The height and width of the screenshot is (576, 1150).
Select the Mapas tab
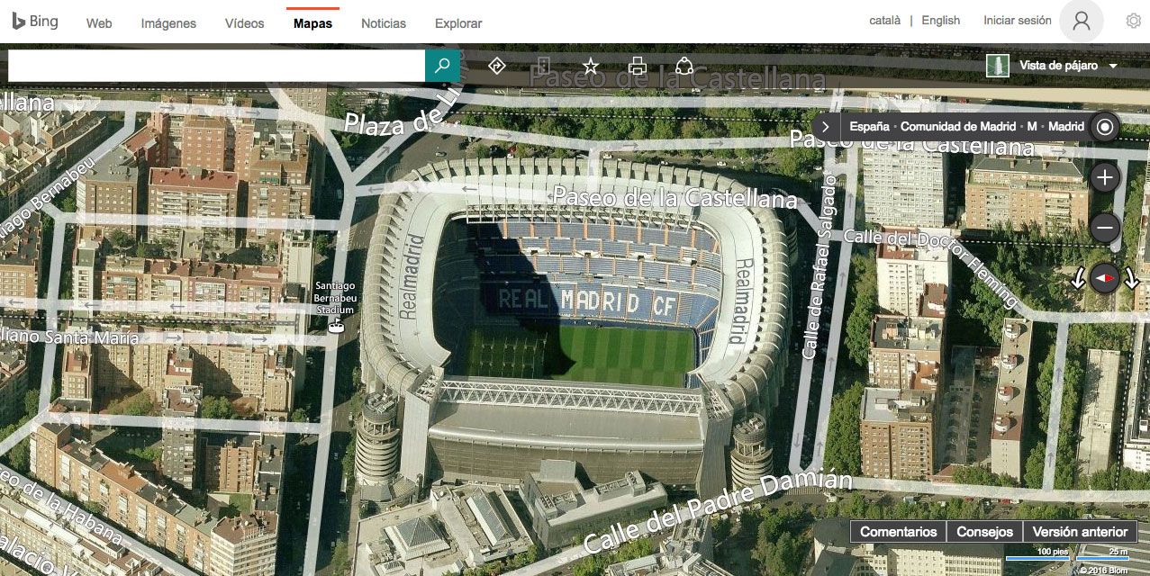(x=312, y=23)
